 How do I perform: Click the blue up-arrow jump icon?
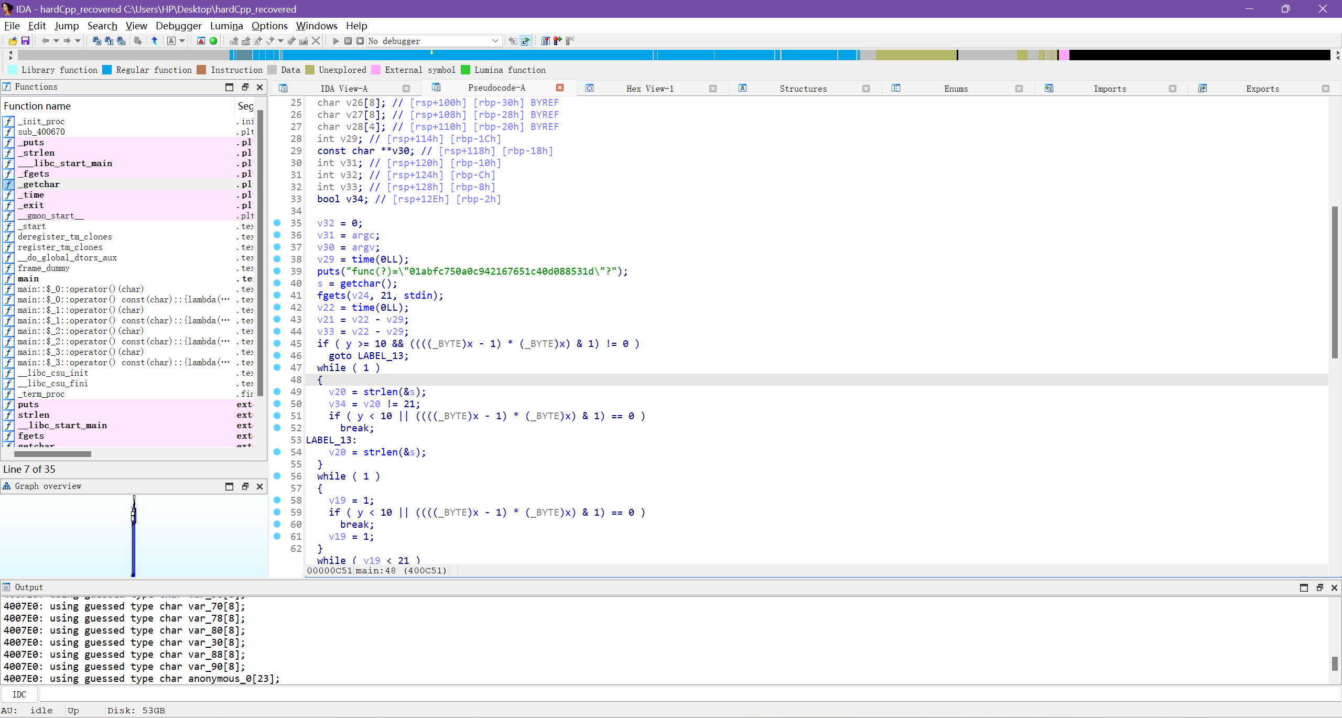tap(155, 41)
